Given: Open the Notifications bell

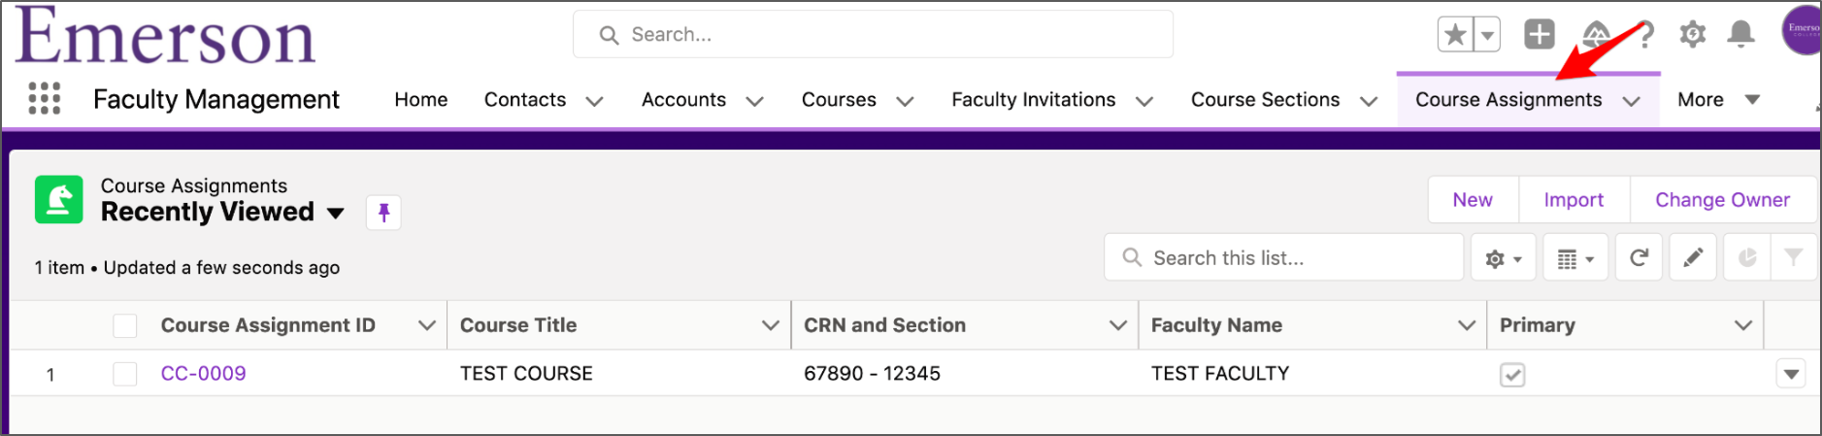Looking at the screenshot, I should 1741,34.
